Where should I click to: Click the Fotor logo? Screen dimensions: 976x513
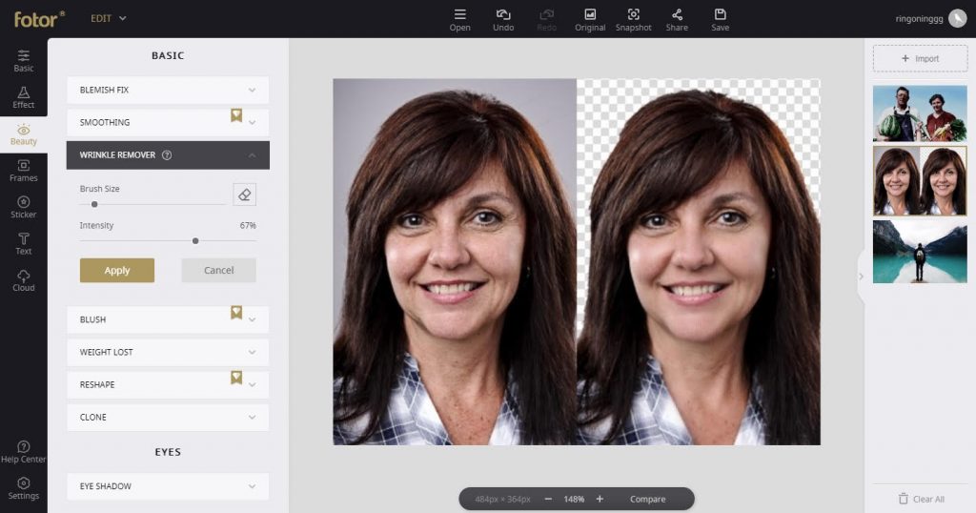coord(39,19)
